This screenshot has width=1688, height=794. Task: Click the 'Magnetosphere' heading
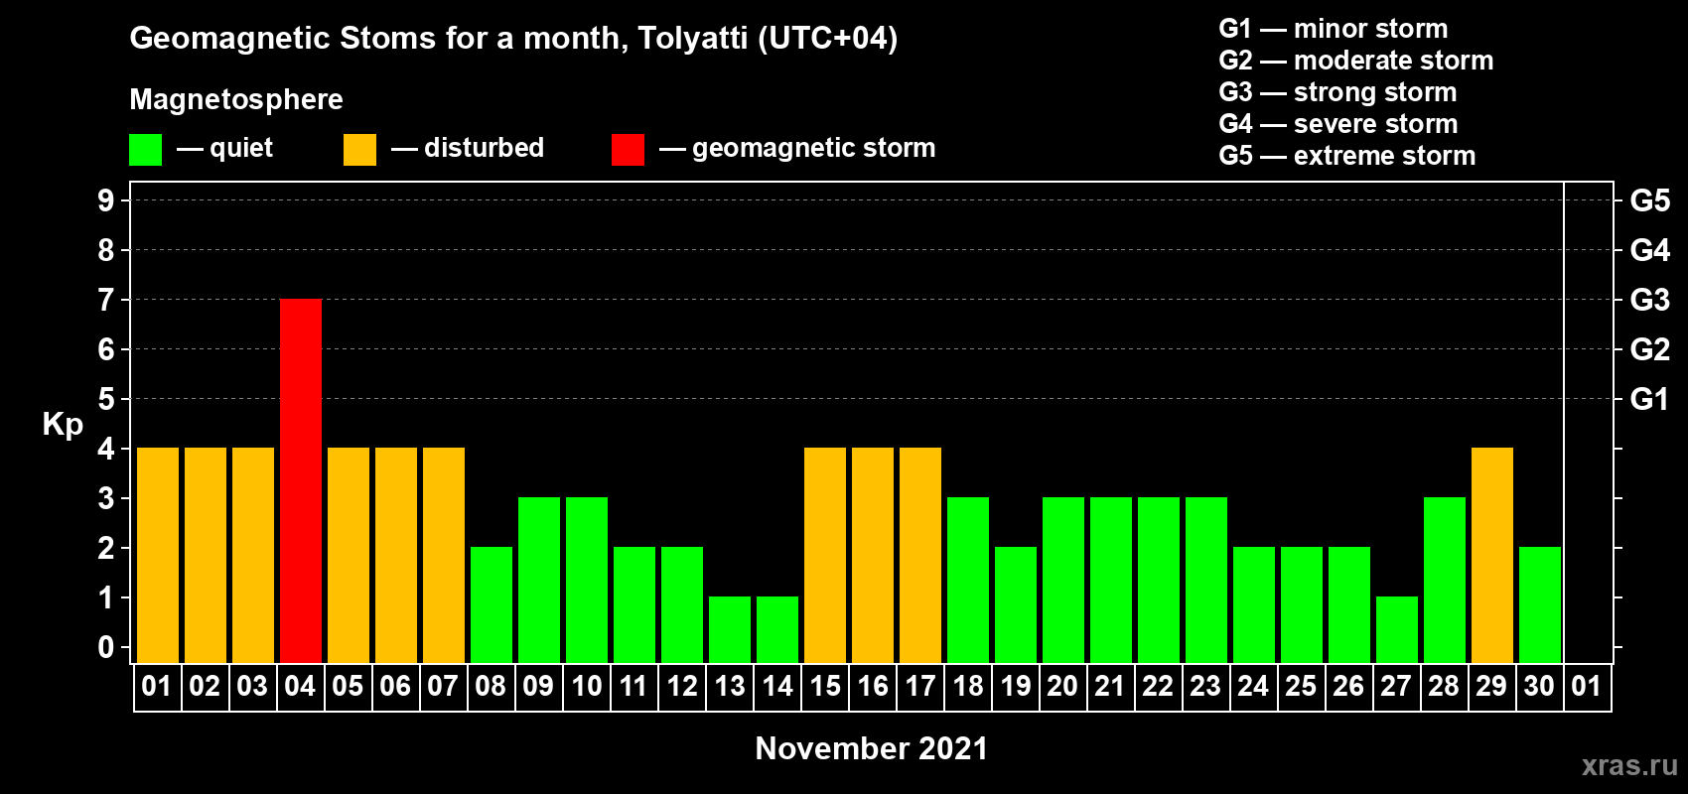click(236, 99)
